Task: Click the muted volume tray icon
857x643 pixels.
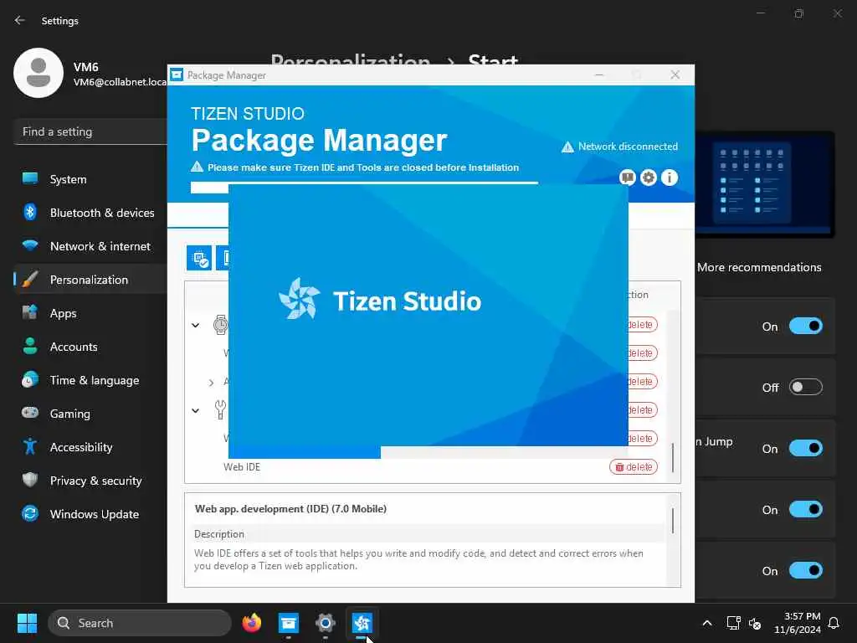Action: [x=755, y=623]
